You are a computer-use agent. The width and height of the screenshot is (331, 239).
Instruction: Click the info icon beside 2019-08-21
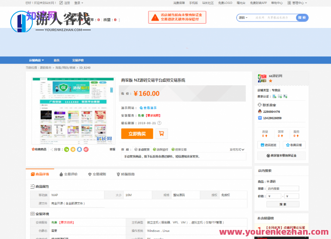tap(159, 123)
